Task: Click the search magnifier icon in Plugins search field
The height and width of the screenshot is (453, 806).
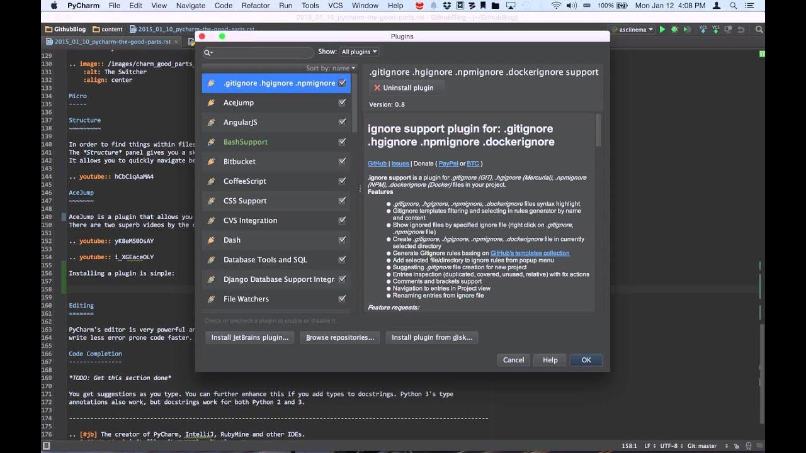Action: [x=208, y=53]
